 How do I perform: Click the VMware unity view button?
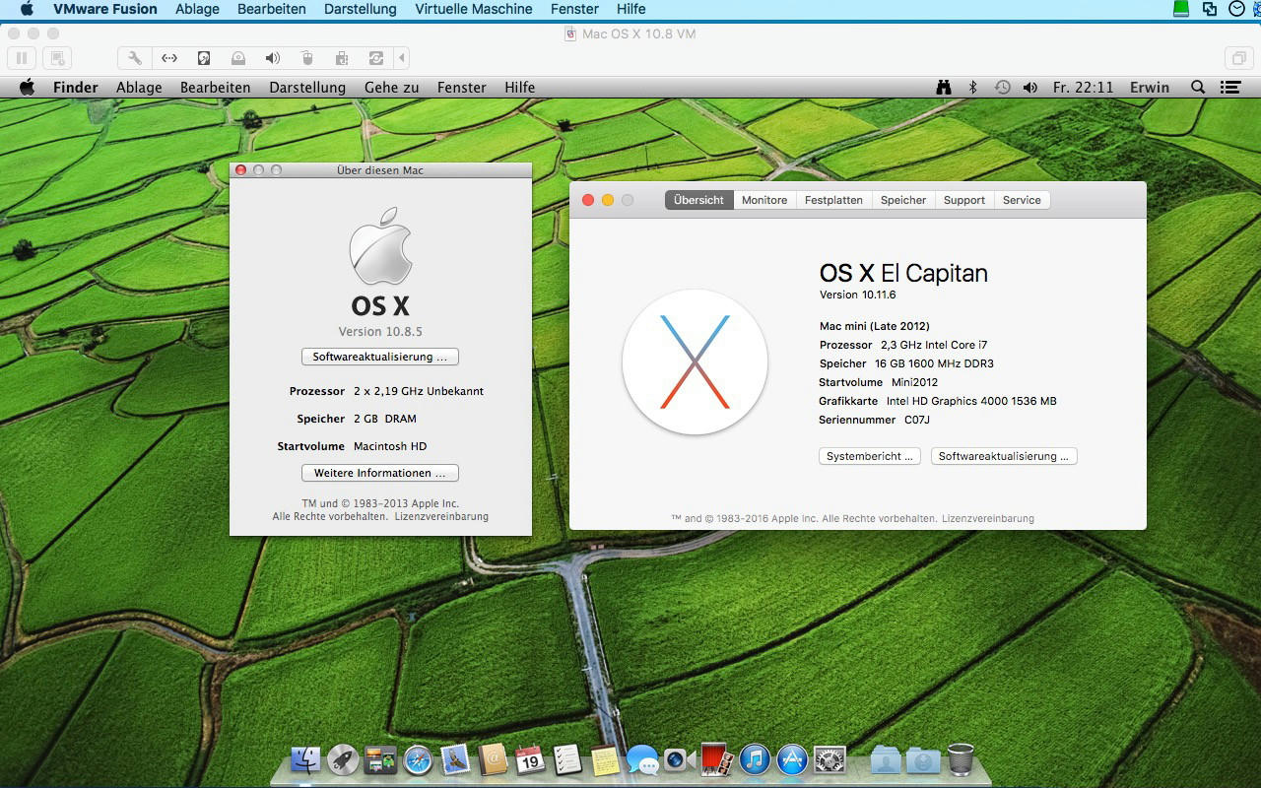point(1238,58)
